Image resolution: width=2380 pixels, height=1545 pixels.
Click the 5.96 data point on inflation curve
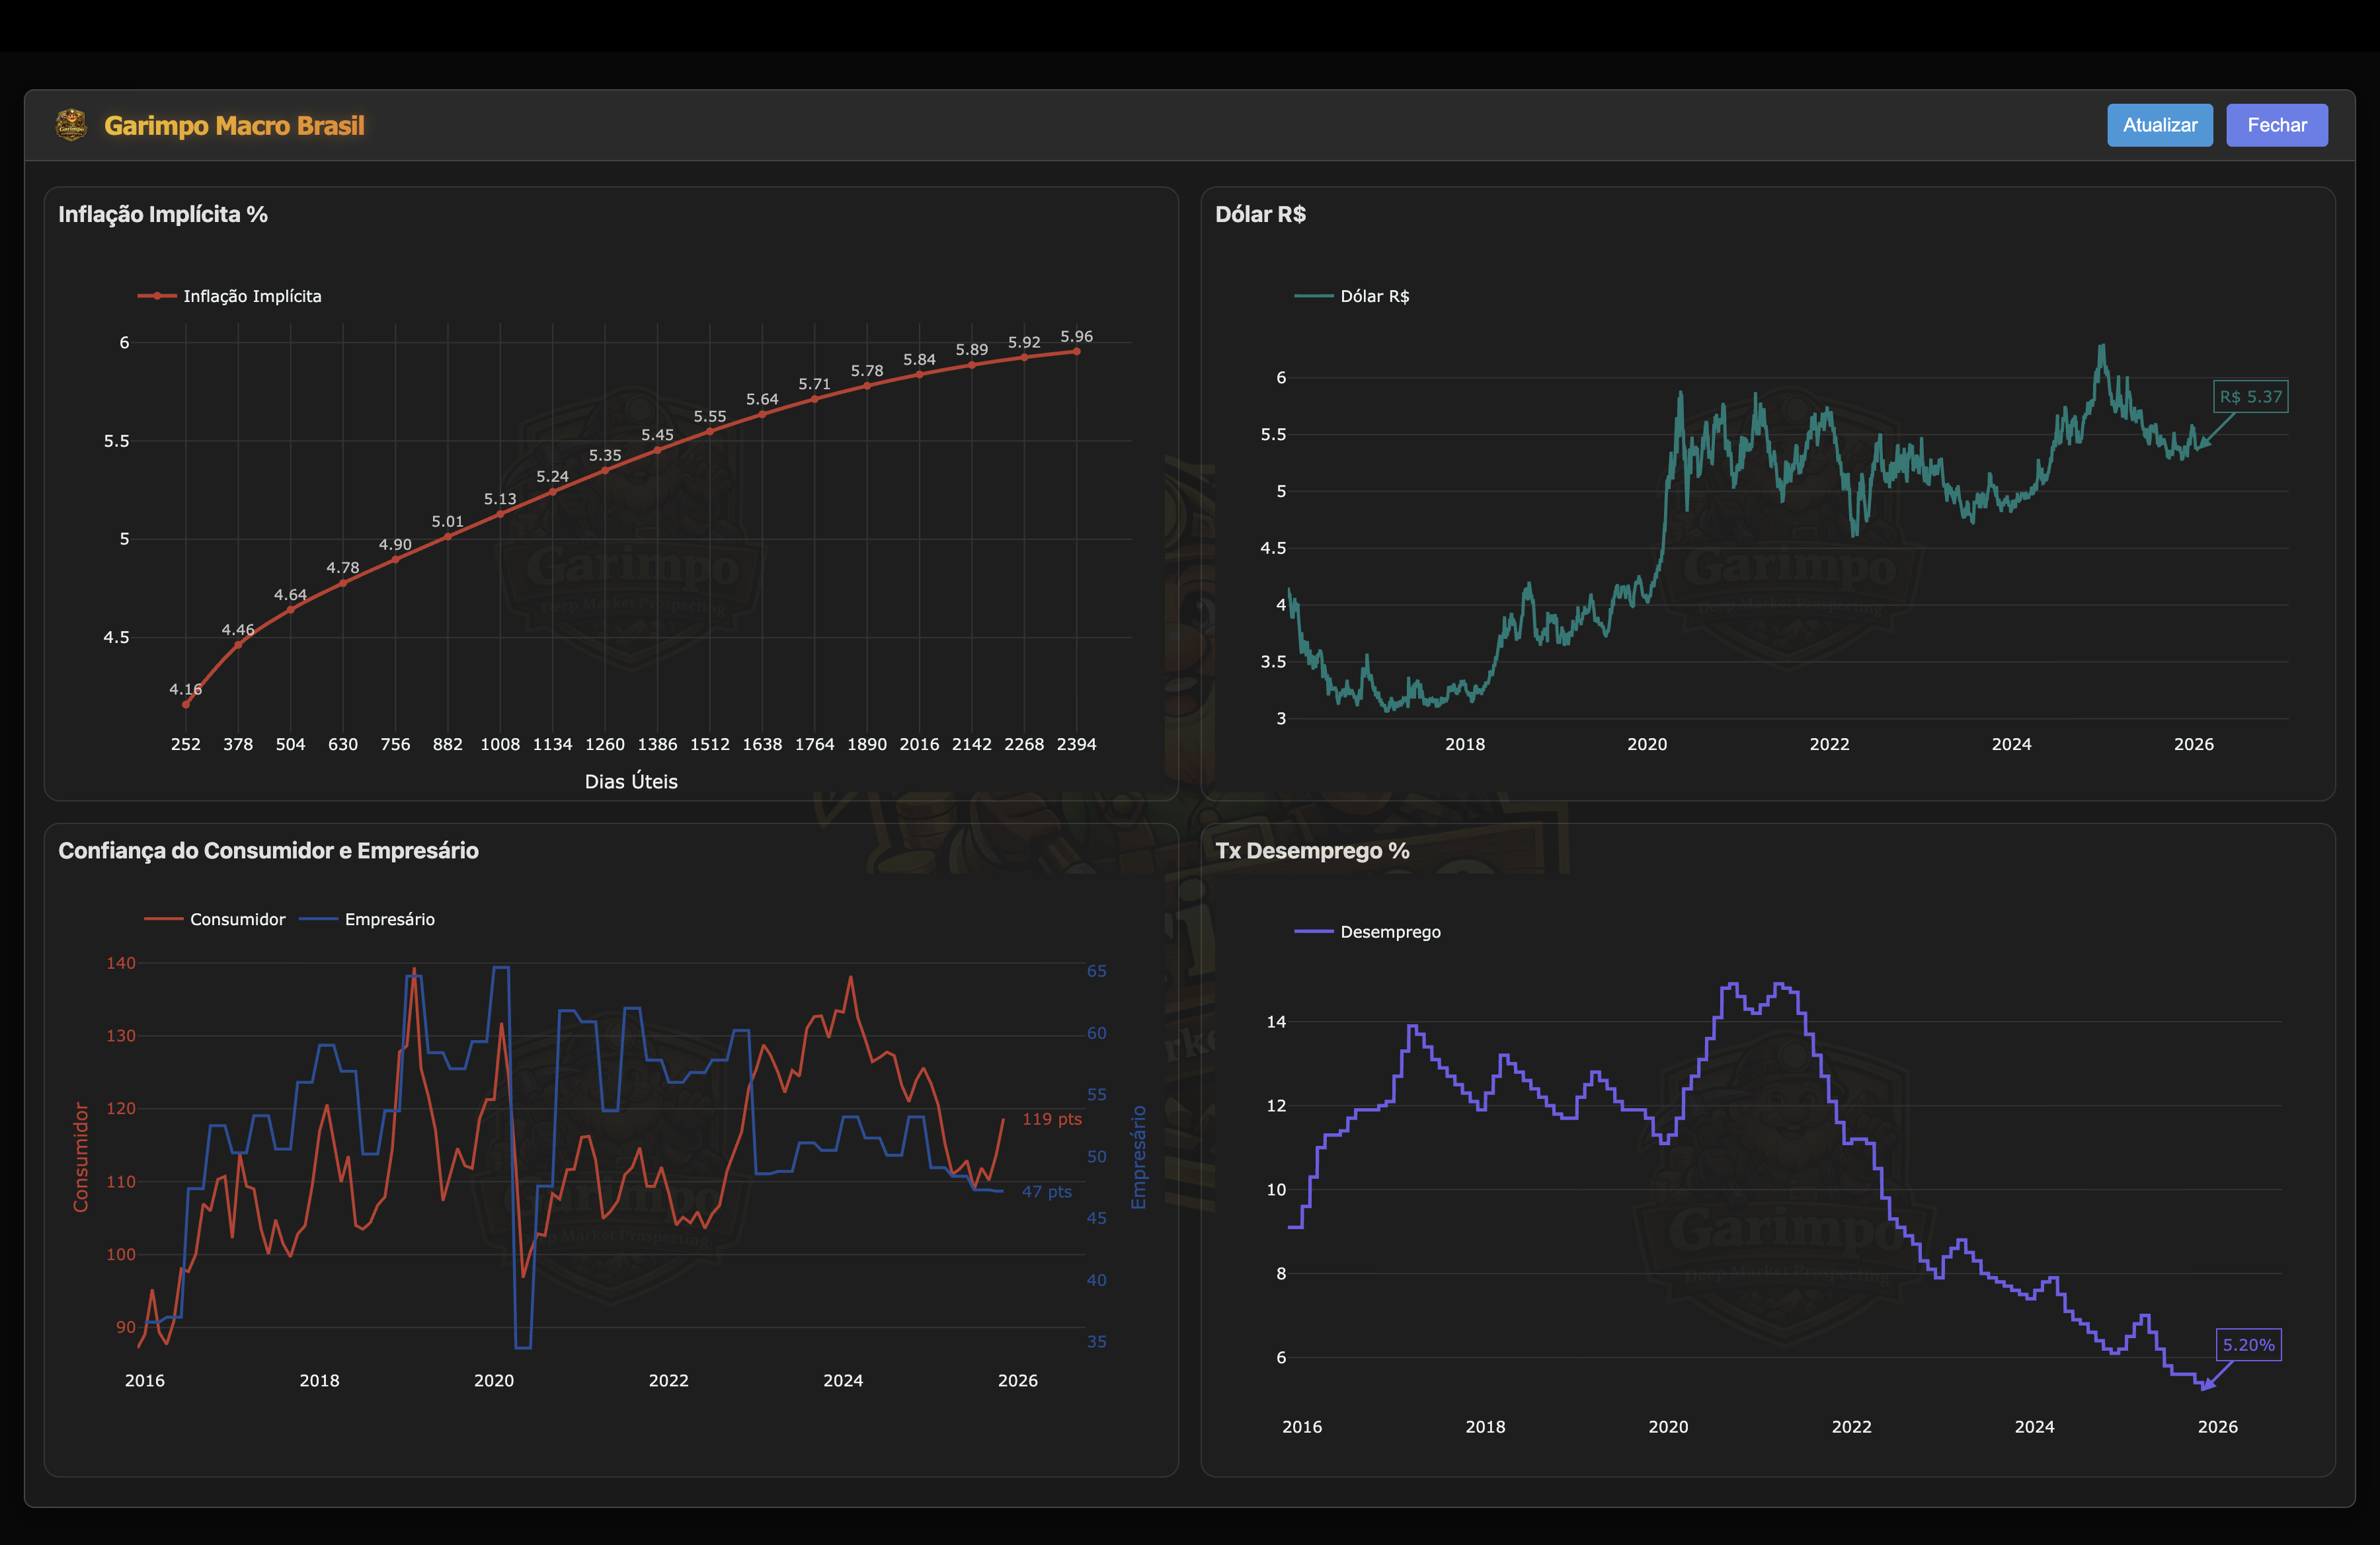(x=1077, y=353)
